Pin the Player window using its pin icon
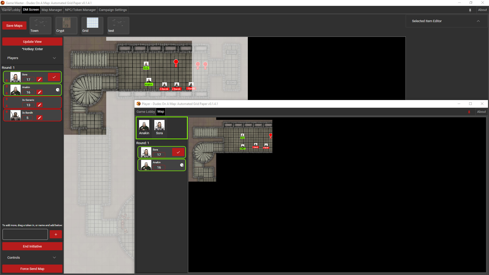 point(469,112)
